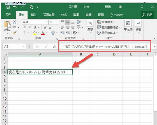The height and width of the screenshot is (125, 157).
Task: Open the 文件 tab
Action: tap(8, 14)
